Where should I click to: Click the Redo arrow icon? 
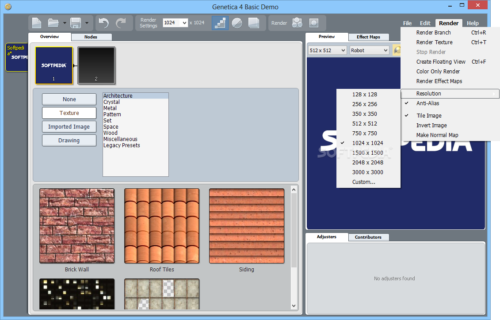coord(121,23)
